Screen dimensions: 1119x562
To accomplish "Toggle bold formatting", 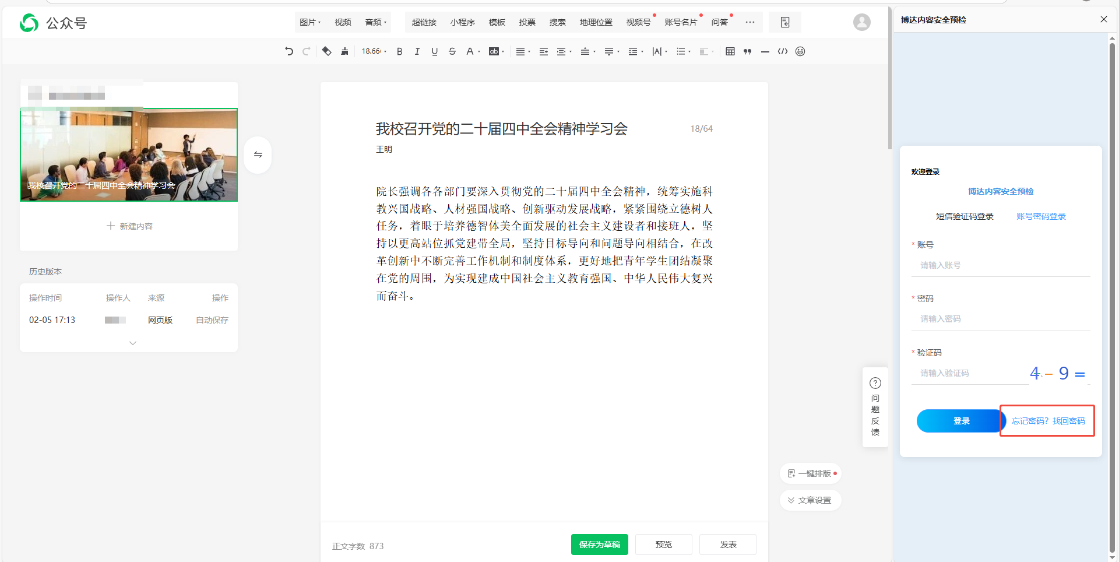I will point(399,51).
